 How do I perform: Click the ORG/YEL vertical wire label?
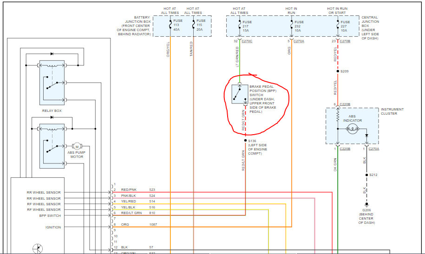(x=168, y=49)
